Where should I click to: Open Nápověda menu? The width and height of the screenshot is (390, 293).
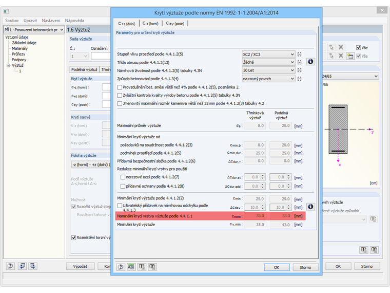74,21
